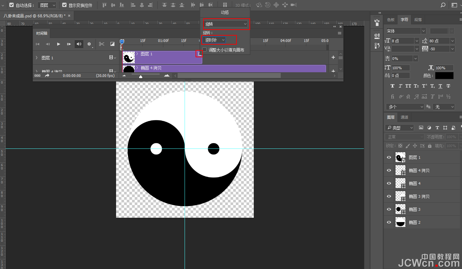This screenshot has height=269, width=462.
Task: Click the timeline Play button
Action: click(59, 44)
